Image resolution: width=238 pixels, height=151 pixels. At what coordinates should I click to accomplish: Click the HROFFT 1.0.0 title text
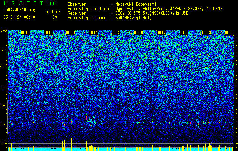[x=30, y=3]
